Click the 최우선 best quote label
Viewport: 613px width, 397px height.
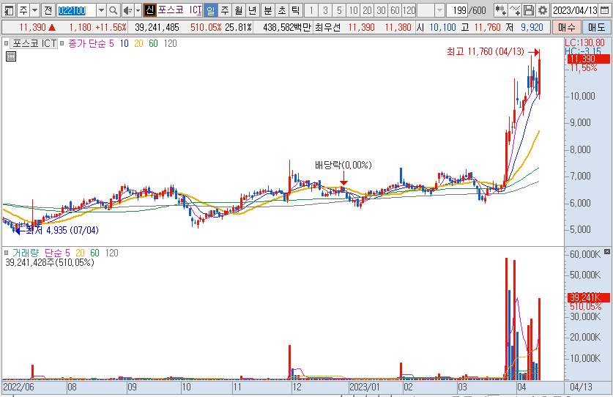(327, 27)
